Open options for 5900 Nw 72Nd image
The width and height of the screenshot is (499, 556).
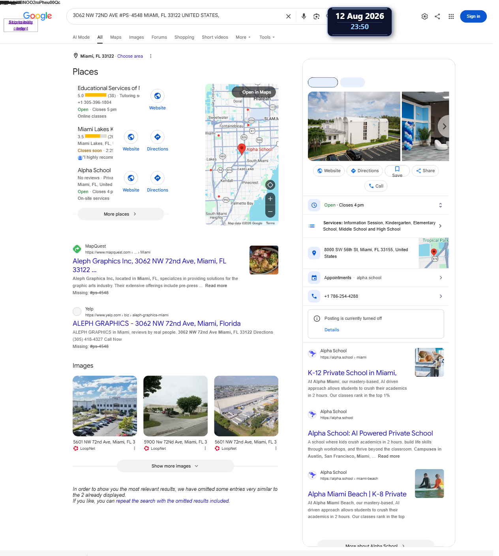pos(205,448)
